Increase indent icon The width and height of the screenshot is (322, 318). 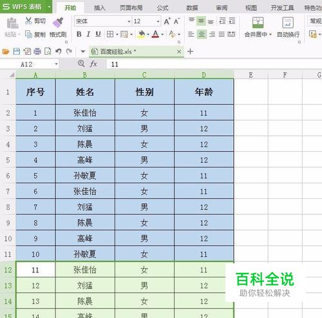pyautogui.click(x=232, y=21)
